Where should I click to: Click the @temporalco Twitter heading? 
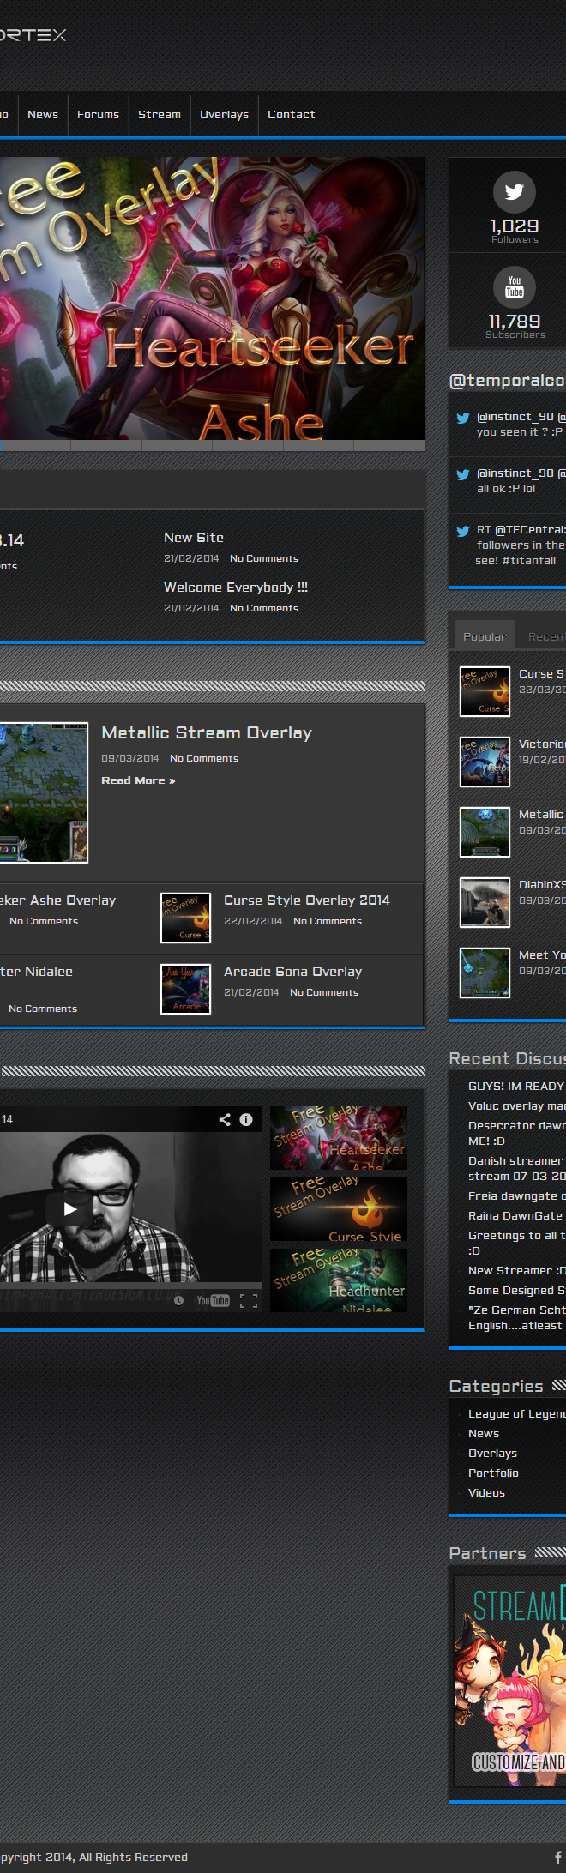click(x=507, y=381)
